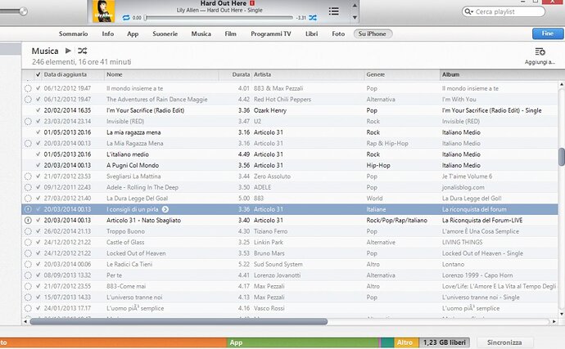Click the blue Fine button

(548, 34)
